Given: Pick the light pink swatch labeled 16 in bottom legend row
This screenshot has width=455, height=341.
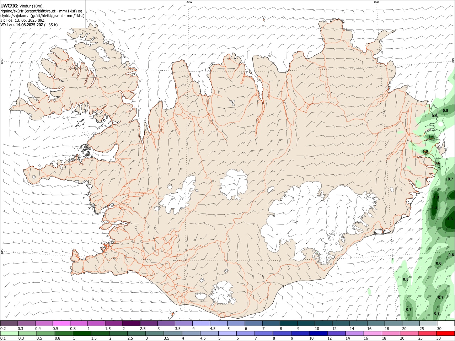Looking at the screenshot, I should point(372,334).
